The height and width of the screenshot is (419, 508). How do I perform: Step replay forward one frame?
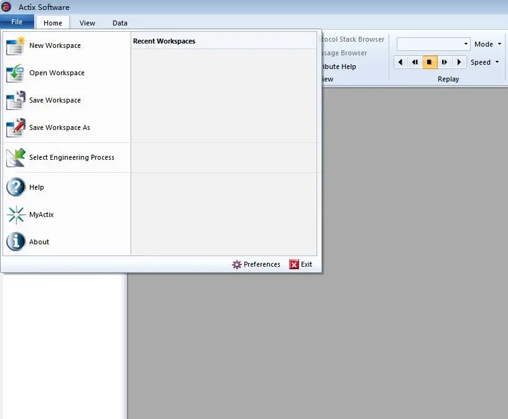click(445, 62)
